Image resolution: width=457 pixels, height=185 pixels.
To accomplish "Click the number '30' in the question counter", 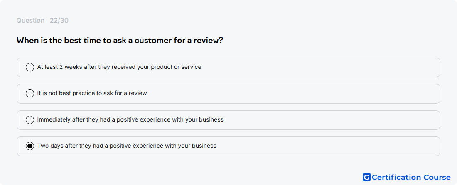I will click(x=64, y=21).
